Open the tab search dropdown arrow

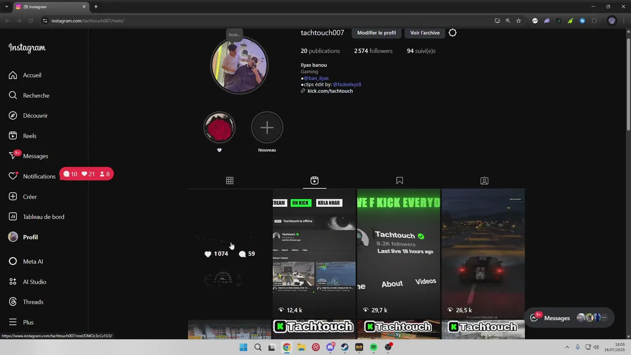click(6, 7)
